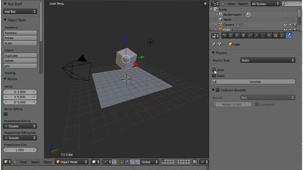This screenshot has height=170, width=303.
Task: Select the translate manipulator arrow icon
Action: 127,162
